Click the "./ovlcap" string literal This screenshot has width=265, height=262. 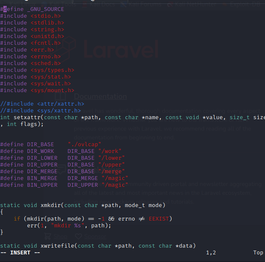coord(84,145)
